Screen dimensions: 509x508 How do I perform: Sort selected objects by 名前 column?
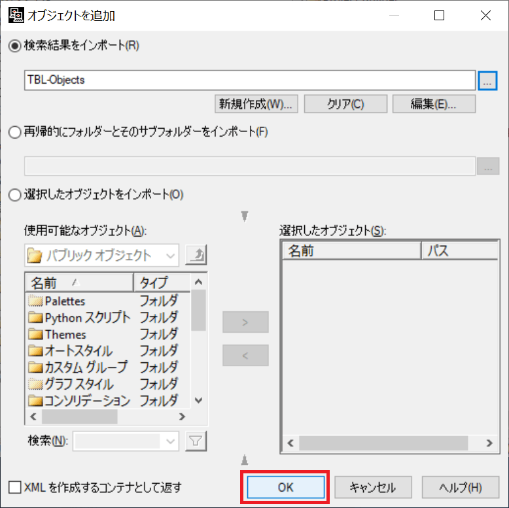coord(352,251)
